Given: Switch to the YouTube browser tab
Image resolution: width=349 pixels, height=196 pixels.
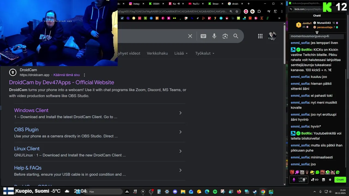Looking at the screenshot, I should point(196,4).
